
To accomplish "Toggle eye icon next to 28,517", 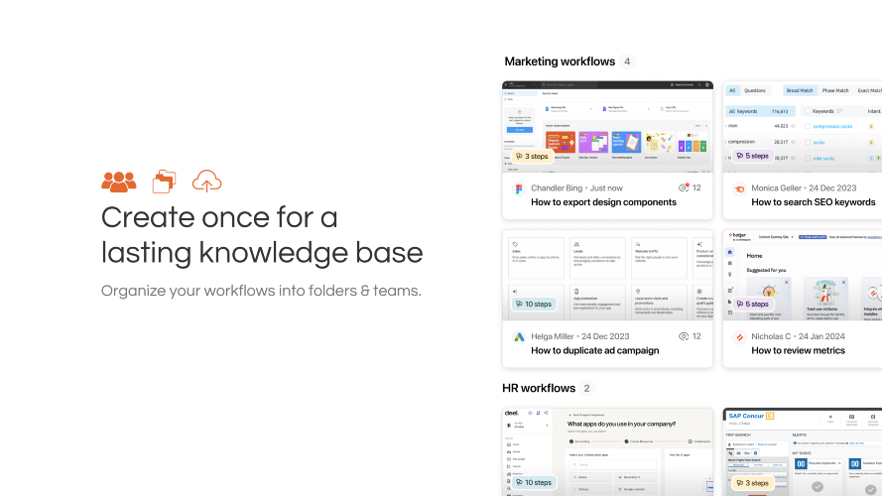I will (794, 142).
